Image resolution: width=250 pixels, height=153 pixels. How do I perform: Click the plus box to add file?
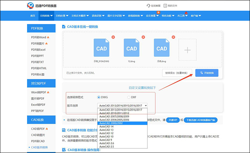coord(187,50)
